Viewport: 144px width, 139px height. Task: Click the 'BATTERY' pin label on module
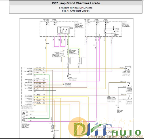(x=30, y=81)
